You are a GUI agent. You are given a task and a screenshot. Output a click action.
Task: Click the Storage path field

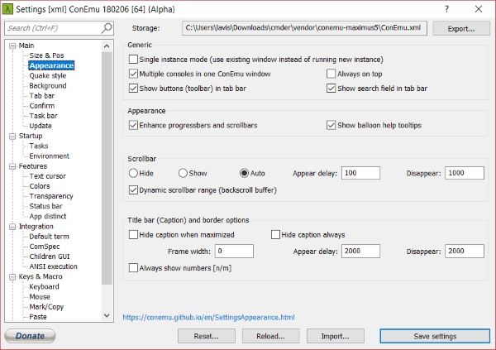304,28
